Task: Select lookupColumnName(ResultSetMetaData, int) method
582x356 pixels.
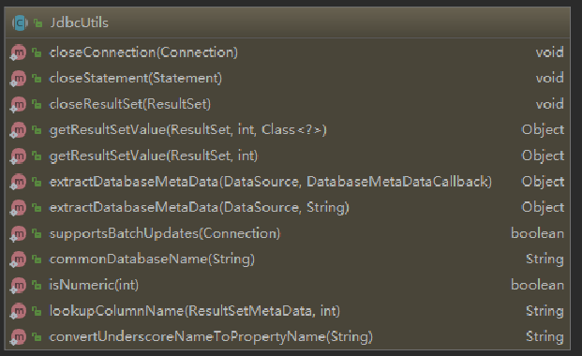Action: point(195,311)
